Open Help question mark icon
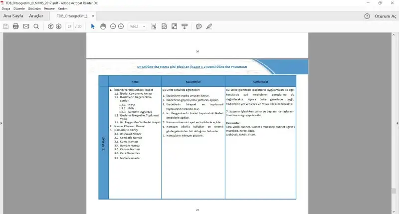 367,16
